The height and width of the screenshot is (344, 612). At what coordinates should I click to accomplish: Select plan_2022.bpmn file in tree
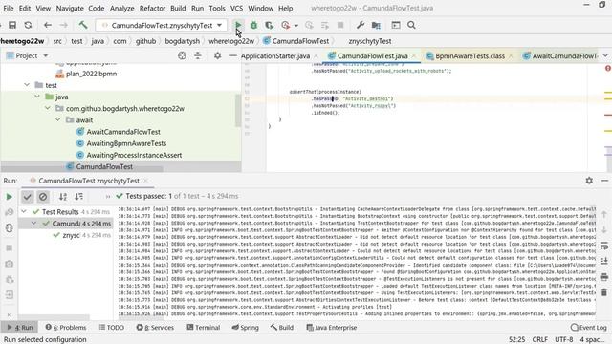tap(92, 74)
